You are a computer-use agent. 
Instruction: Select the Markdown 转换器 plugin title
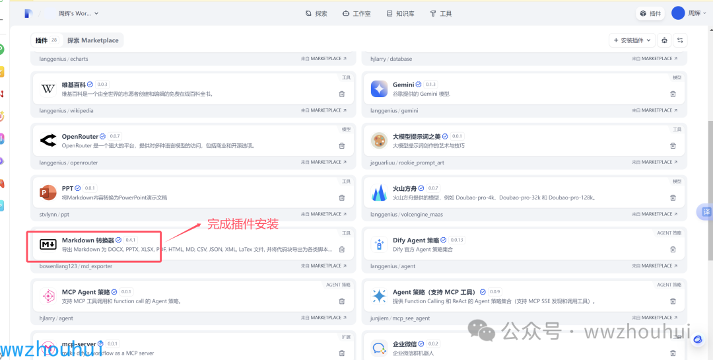[x=88, y=240]
